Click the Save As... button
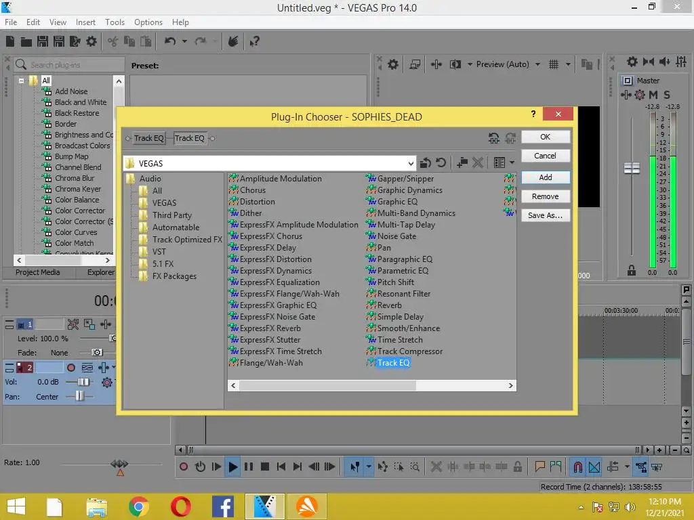The height and width of the screenshot is (520, 694). [x=545, y=215]
